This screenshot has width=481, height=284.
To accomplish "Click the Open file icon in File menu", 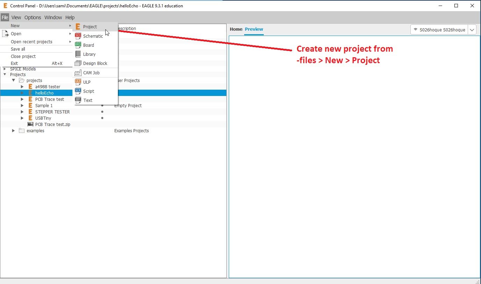I will click(5, 34).
